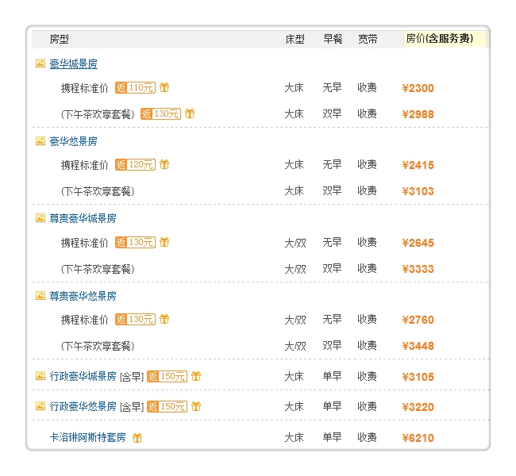This screenshot has width=516, height=476.
Task: Click the photo icon beside 豪华城景房
Action: [x=40, y=63]
